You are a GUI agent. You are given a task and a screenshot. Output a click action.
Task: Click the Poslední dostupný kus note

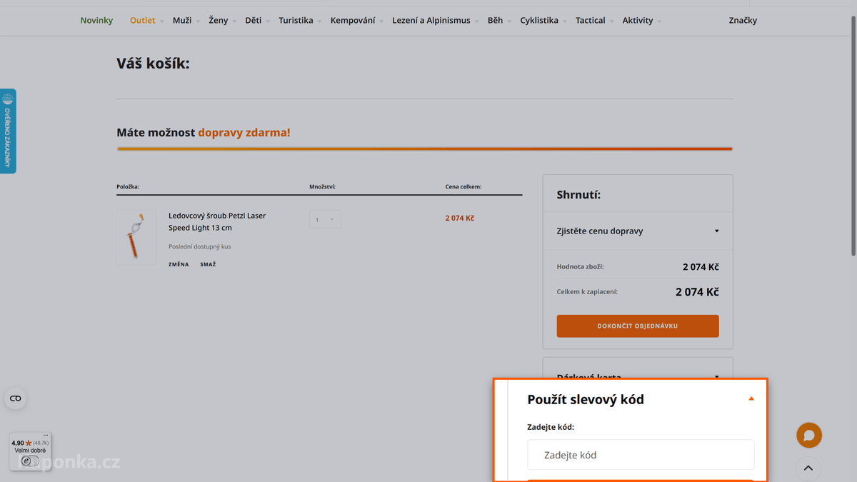pyautogui.click(x=200, y=246)
